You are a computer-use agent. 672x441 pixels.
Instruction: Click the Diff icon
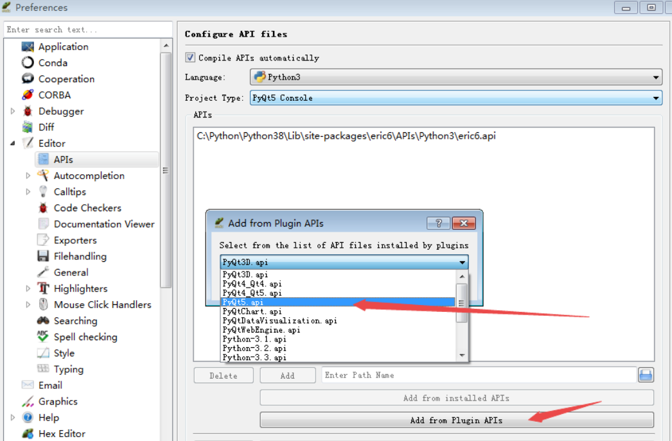coord(28,127)
